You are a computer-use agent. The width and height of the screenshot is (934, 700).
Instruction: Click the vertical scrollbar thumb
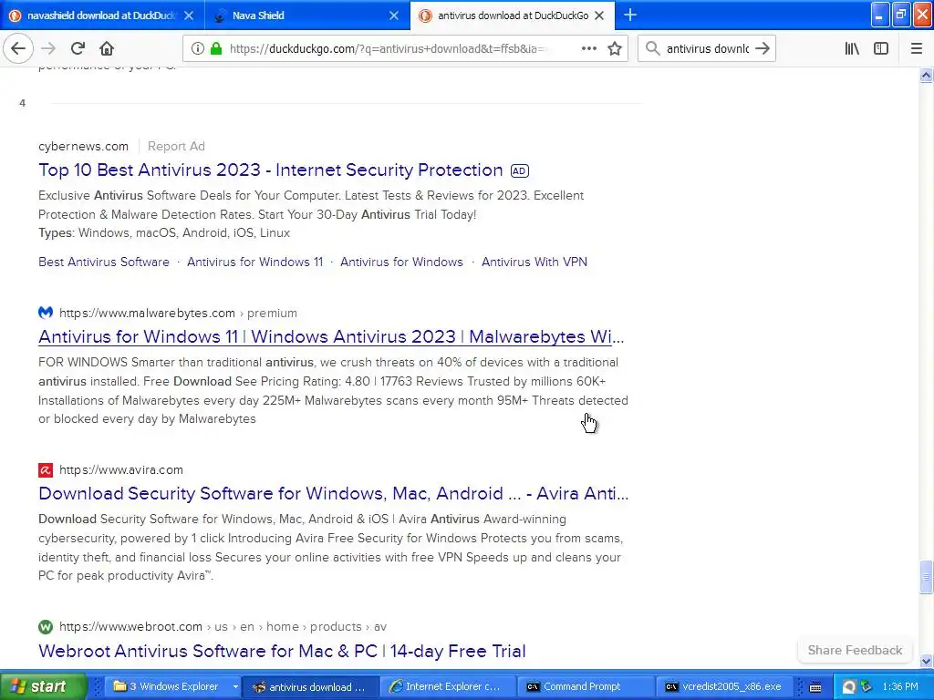[x=926, y=577]
